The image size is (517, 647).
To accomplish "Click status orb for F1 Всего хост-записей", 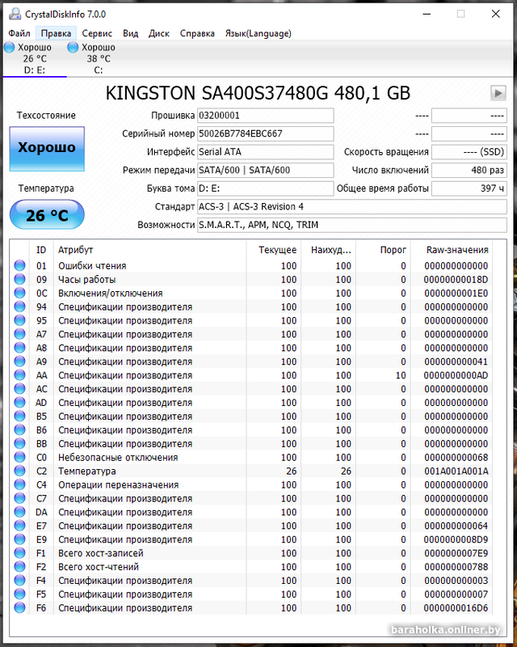I will click(x=19, y=552).
